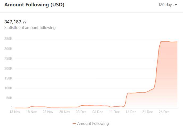183x128 pixels.
Task: Click the Amount Following (USD) heading
Action: 34,5
